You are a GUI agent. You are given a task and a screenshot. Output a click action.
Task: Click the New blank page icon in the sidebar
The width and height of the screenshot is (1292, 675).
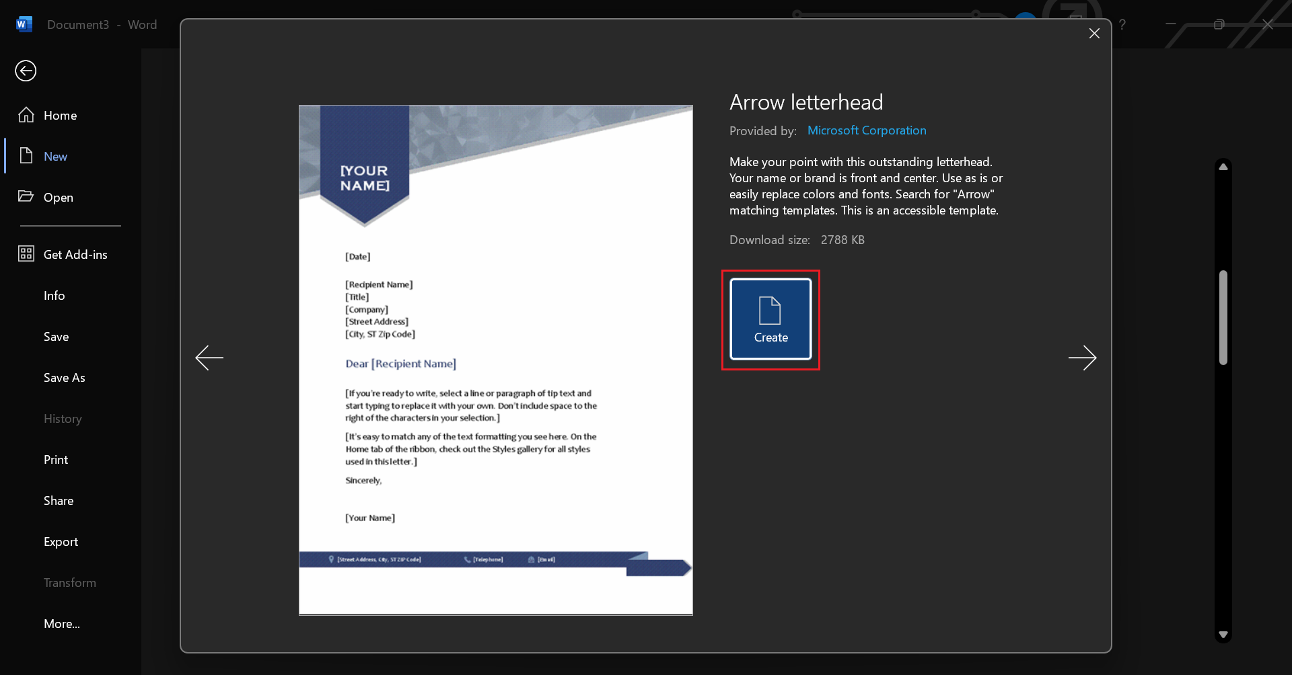tap(26, 156)
